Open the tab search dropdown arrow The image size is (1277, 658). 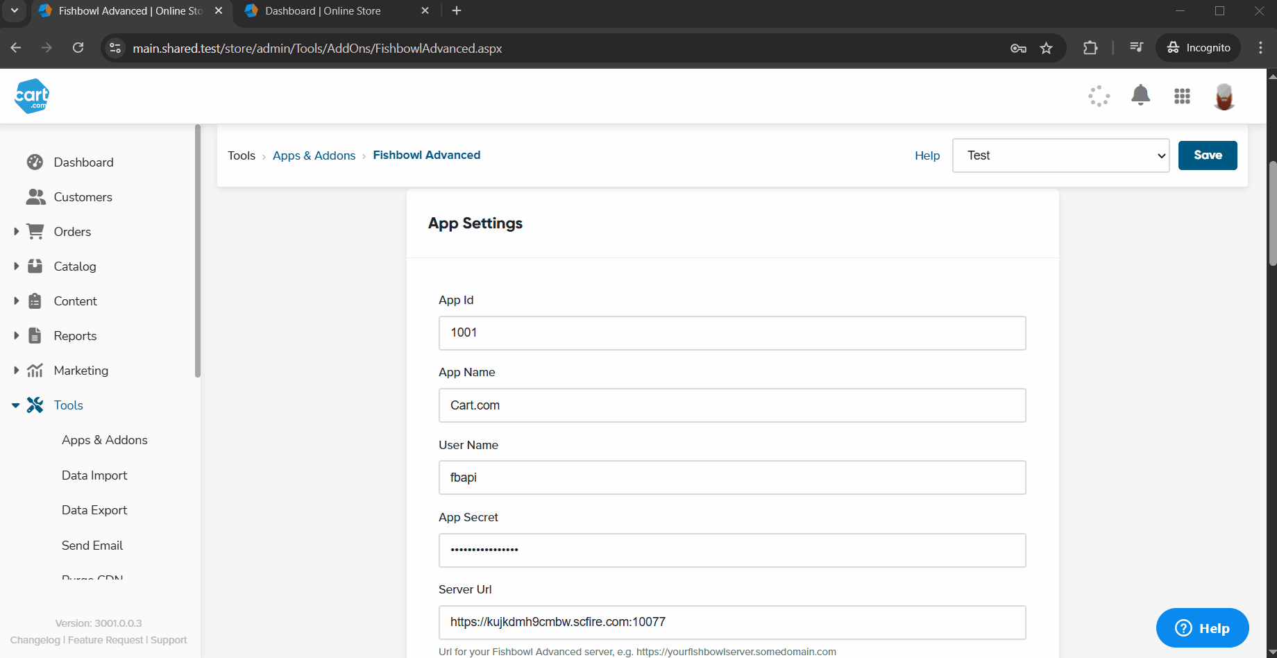(x=14, y=10)
